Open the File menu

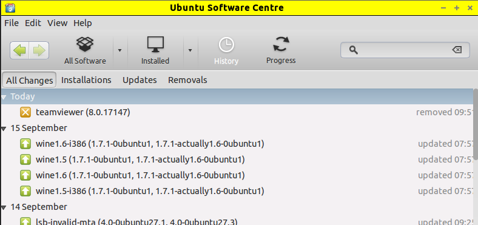(12, 23)
